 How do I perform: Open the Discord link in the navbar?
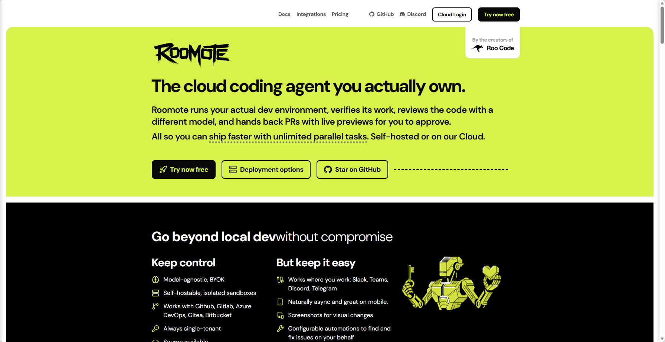413,14
